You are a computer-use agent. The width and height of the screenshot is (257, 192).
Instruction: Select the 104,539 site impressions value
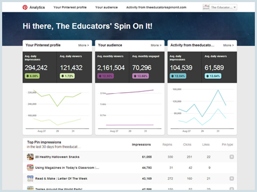[181, 68]
